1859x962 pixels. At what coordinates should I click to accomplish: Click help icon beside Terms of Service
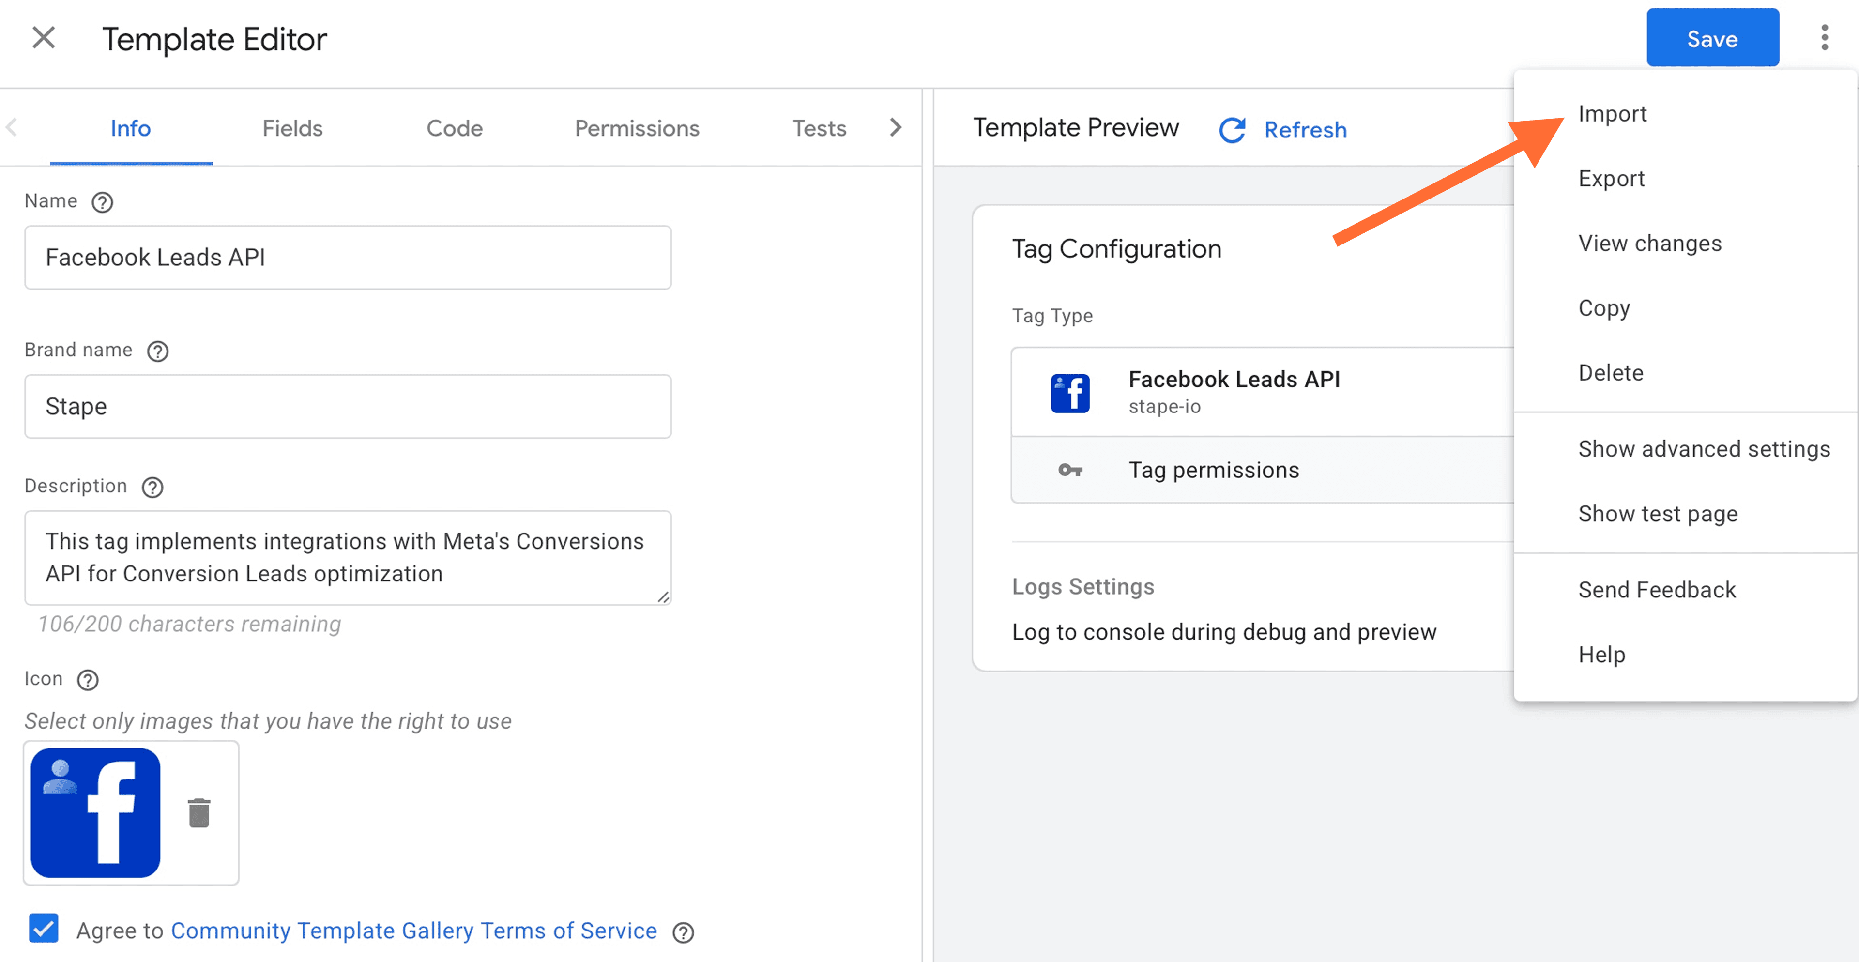pyautogui.click(x=683, y=932)
